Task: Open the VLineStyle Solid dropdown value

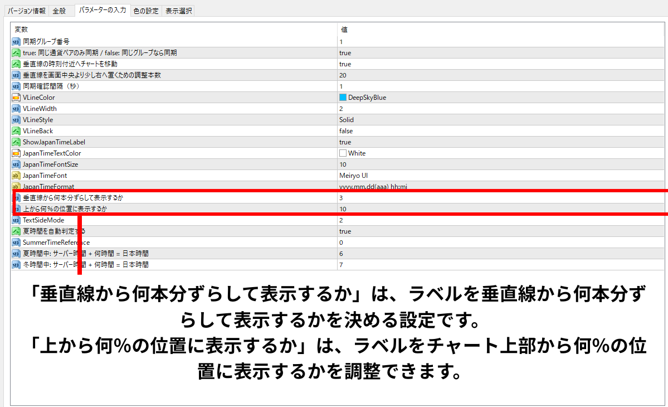Action: (x=346, y=120)
